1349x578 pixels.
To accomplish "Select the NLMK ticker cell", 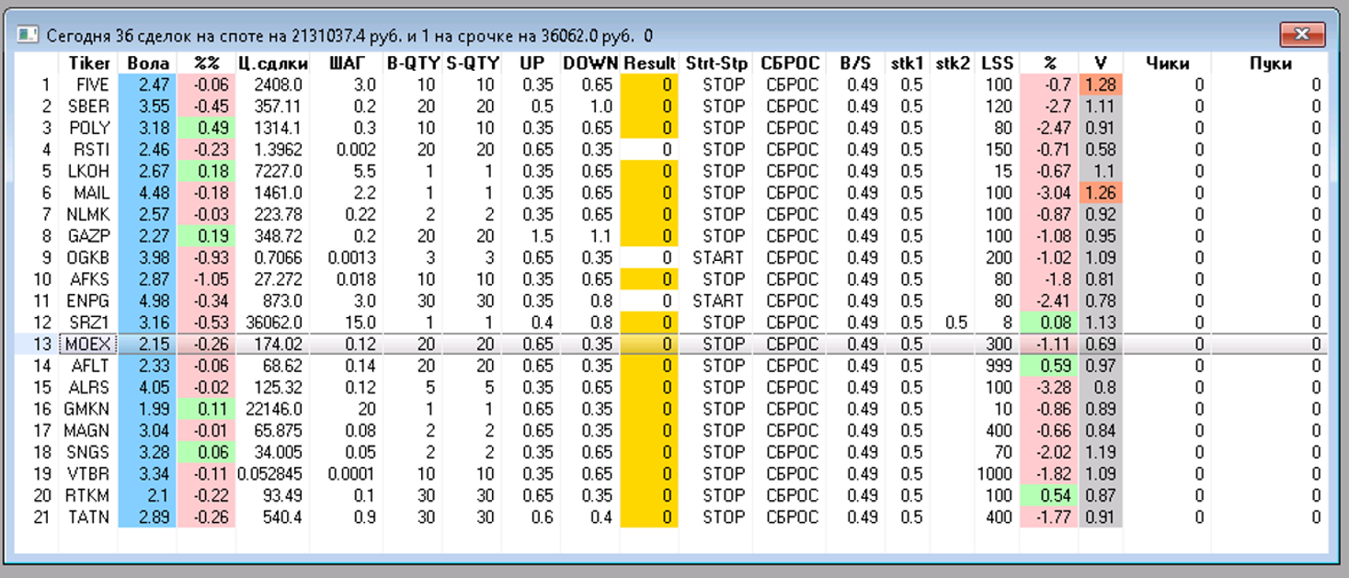I will pyautogui.click(x=89, y=214).
